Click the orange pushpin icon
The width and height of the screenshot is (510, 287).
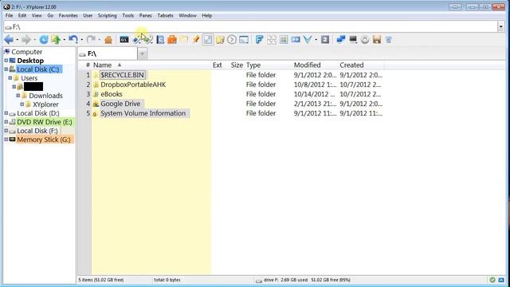pyautogui.click(x=196, y=40)
